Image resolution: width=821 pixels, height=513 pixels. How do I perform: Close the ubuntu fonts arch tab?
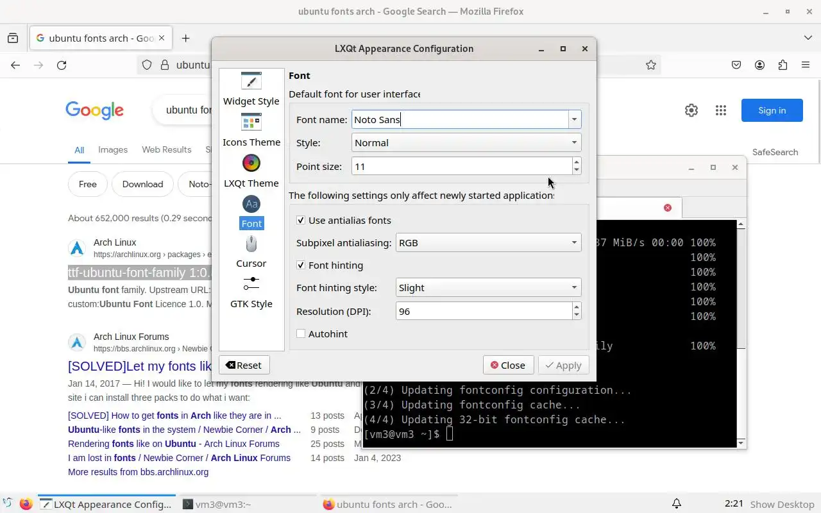click(x=162, y=38)
